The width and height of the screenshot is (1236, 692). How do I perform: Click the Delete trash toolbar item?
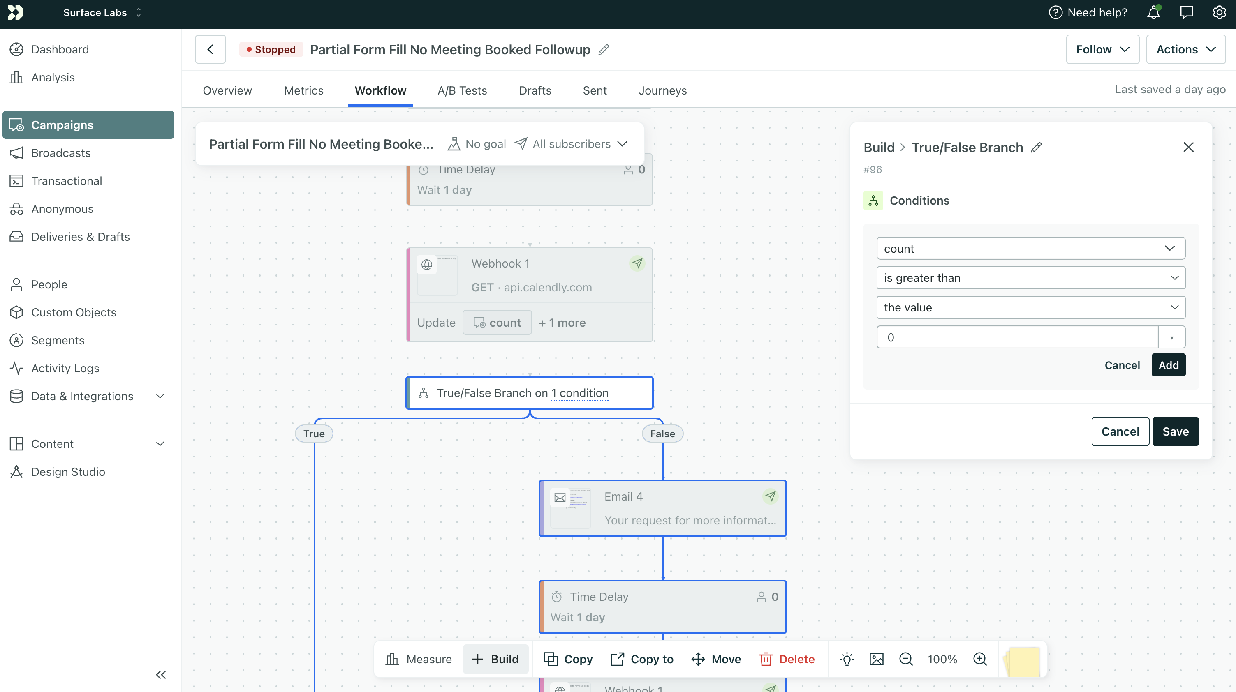787,659
